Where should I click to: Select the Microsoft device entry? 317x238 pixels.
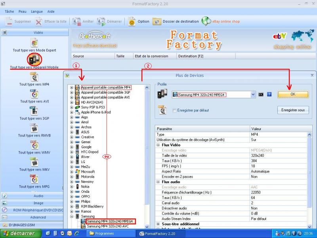point(88,172)
